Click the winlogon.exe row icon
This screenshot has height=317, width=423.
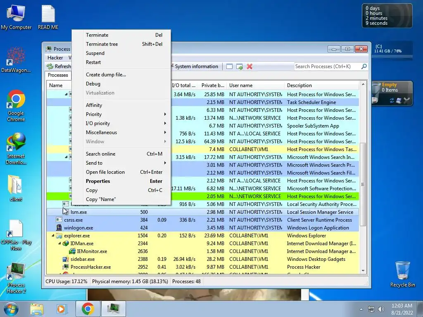pyautogui.click(x=59, y=228)
